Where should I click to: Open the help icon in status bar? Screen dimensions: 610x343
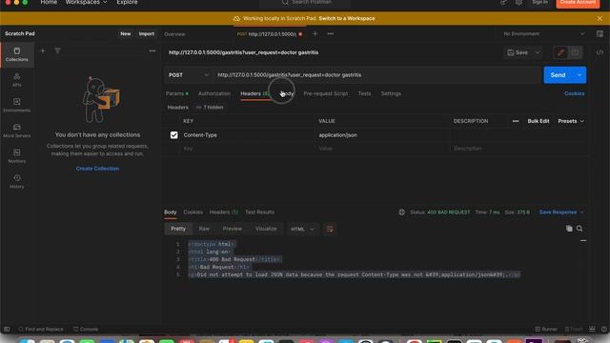pos(603,329)
